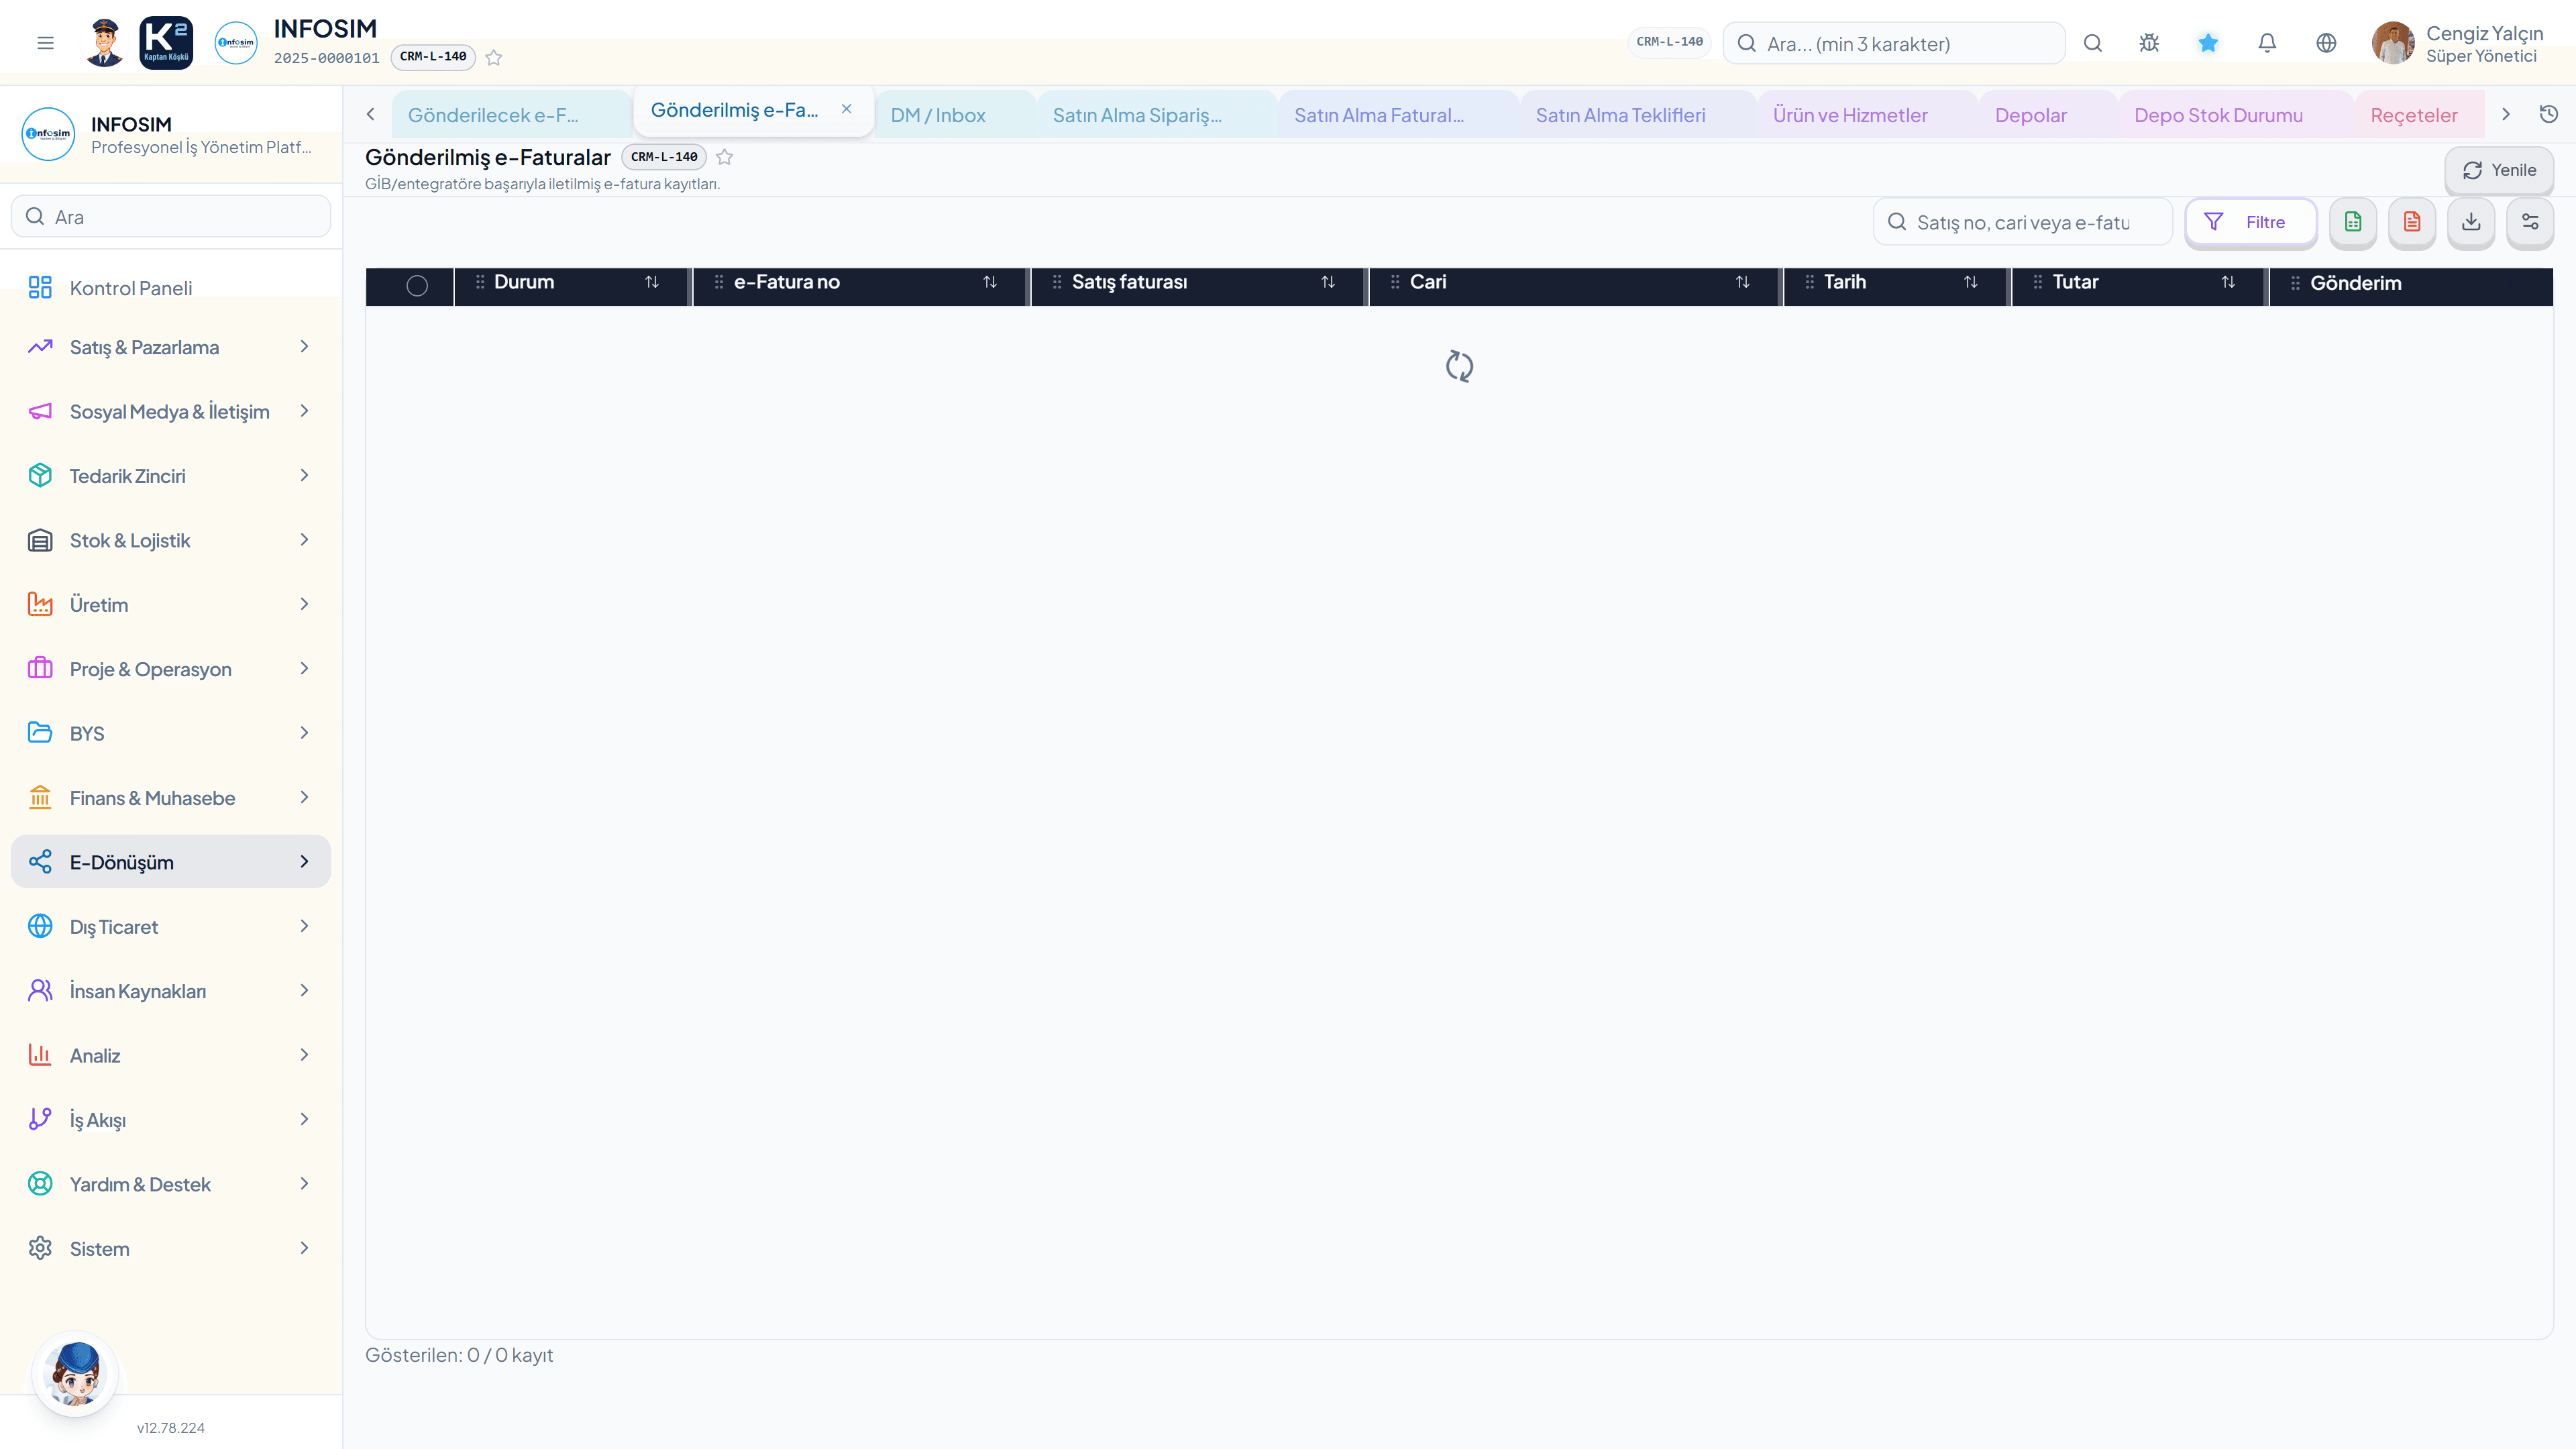Click the Yenile refresh button
Screen dimensions: 2576x1449
2499,170
